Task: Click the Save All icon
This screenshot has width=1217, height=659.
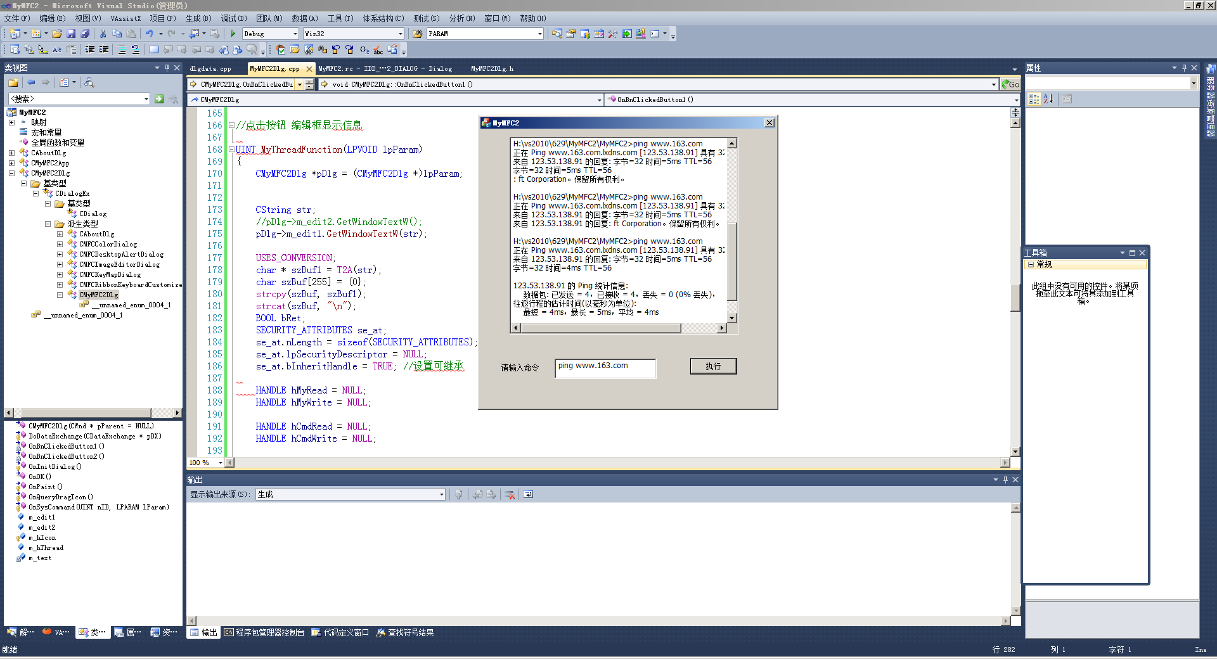Action: coord(85,34)
